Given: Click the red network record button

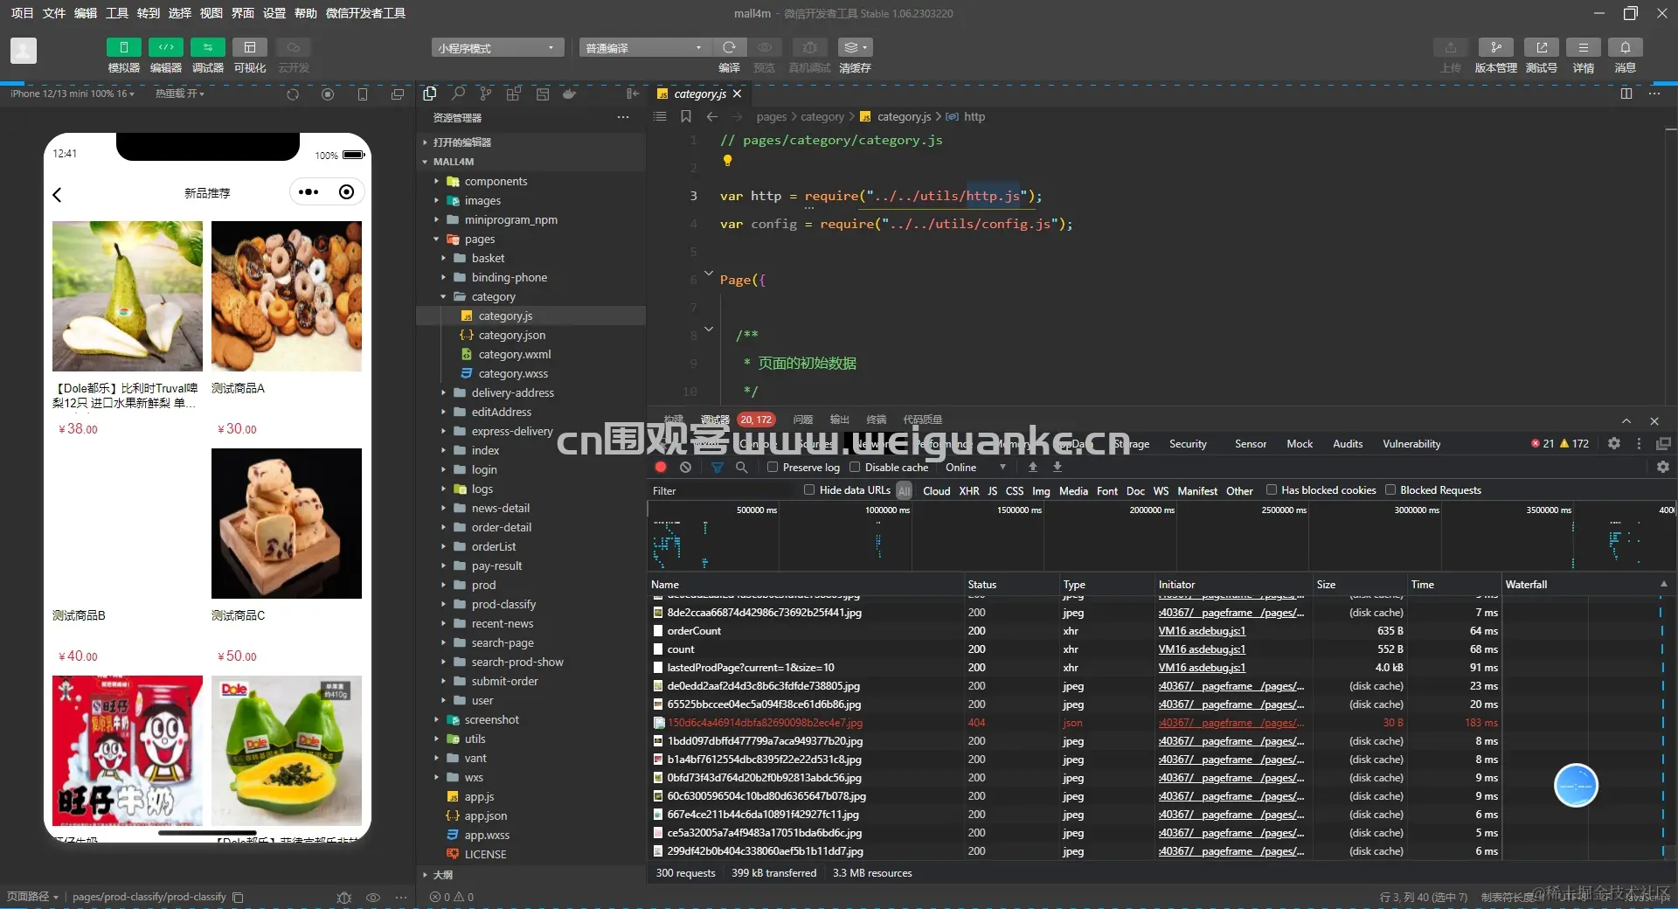Looking at the screenshot, I should [x=661, y=468].
